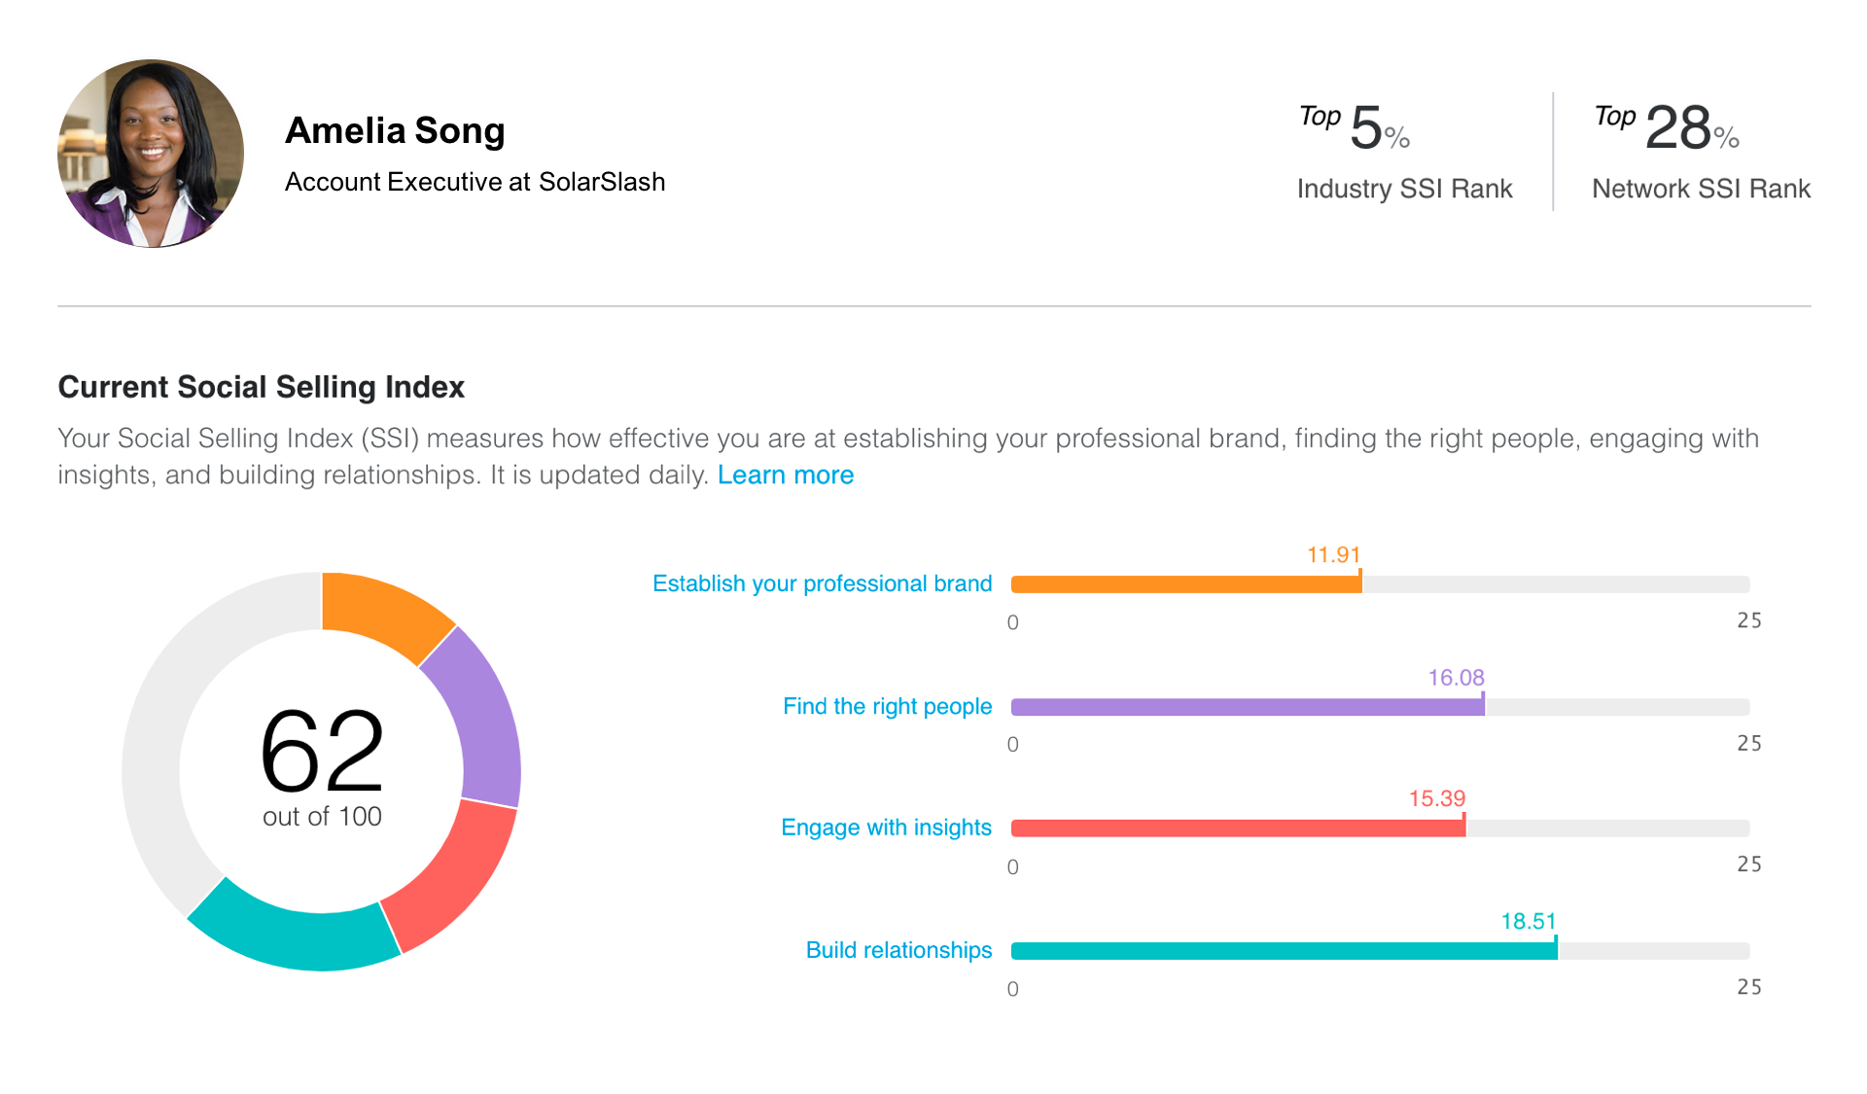This screenshot has height=1094, width=1867.
Task: Click Amelia Song's profile photo
Action: [151, 154]
